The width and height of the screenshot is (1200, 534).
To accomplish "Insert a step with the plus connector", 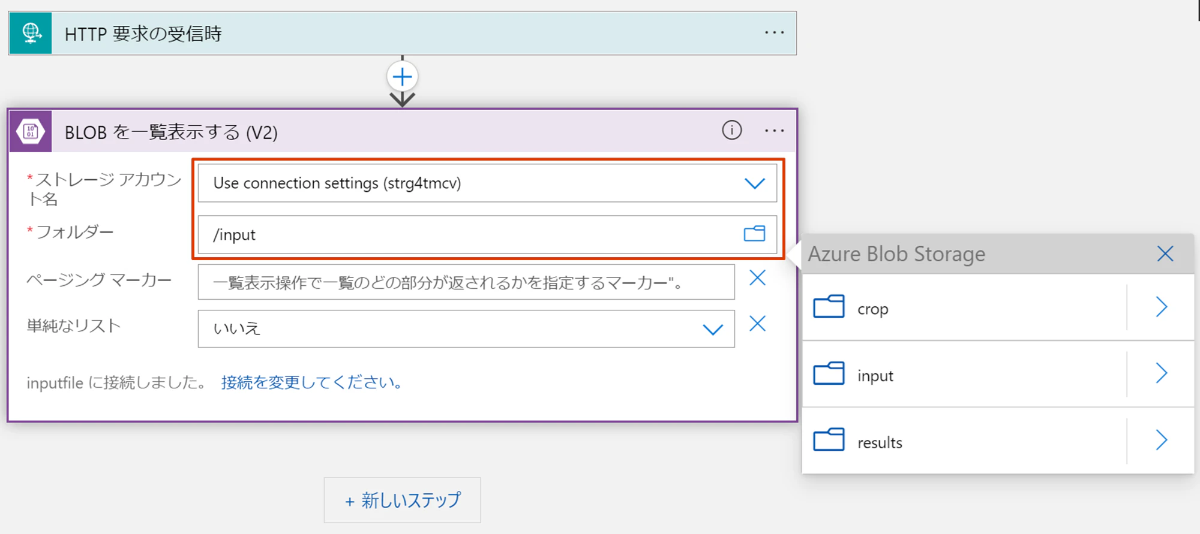I will tap(402, 77).
